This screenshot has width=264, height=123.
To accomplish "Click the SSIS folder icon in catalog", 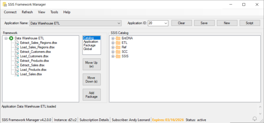I will click(x=118, y=56).
